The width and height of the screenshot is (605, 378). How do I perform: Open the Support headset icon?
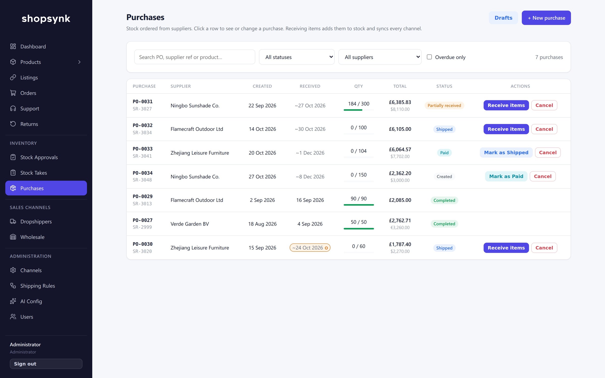click(13, 108)
